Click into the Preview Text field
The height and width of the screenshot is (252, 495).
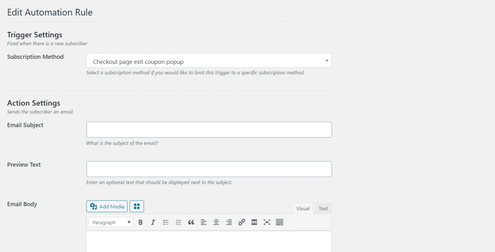click(x=209, y=169)
